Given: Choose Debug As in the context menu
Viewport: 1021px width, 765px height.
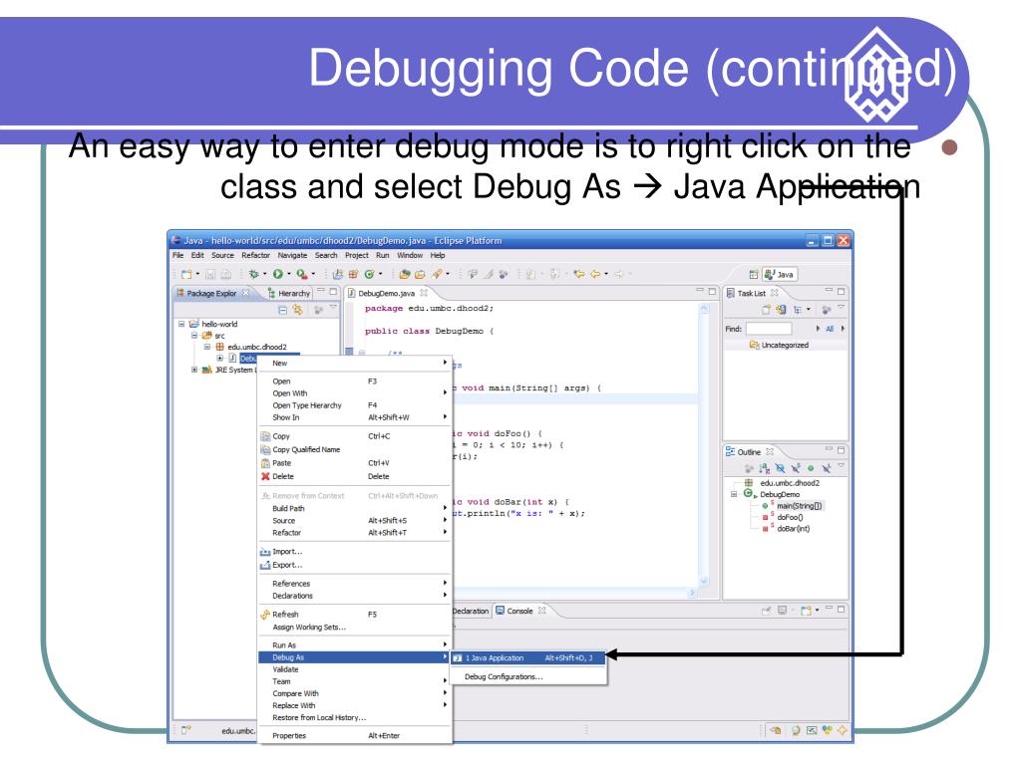Looking at the screenshot, I should (355, 657).
